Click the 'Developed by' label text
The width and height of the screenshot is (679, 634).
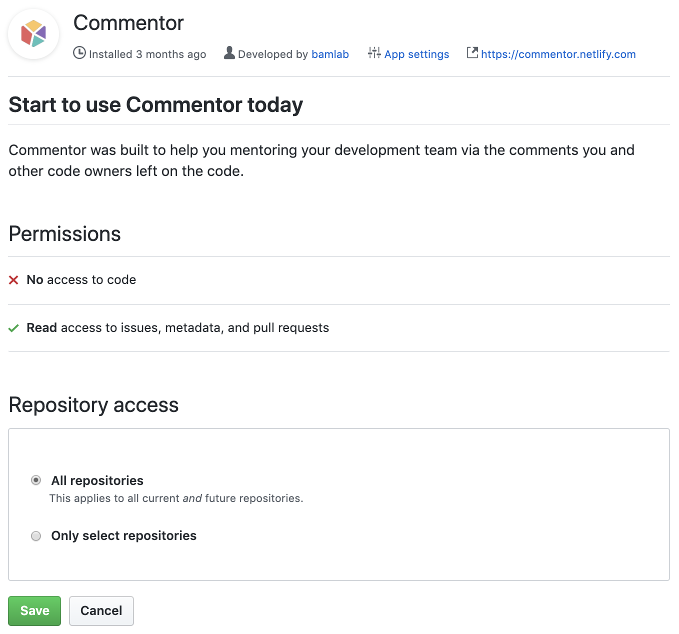(273, 54)
